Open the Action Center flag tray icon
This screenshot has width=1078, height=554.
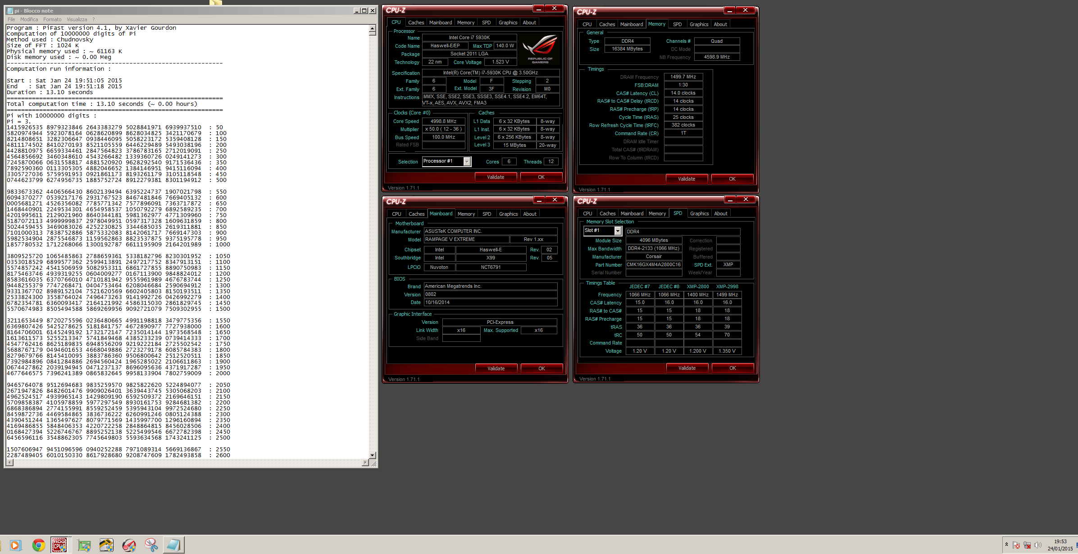(x=1016, y=545)
